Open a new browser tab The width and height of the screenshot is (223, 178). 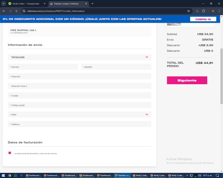(x=92, y=4)
